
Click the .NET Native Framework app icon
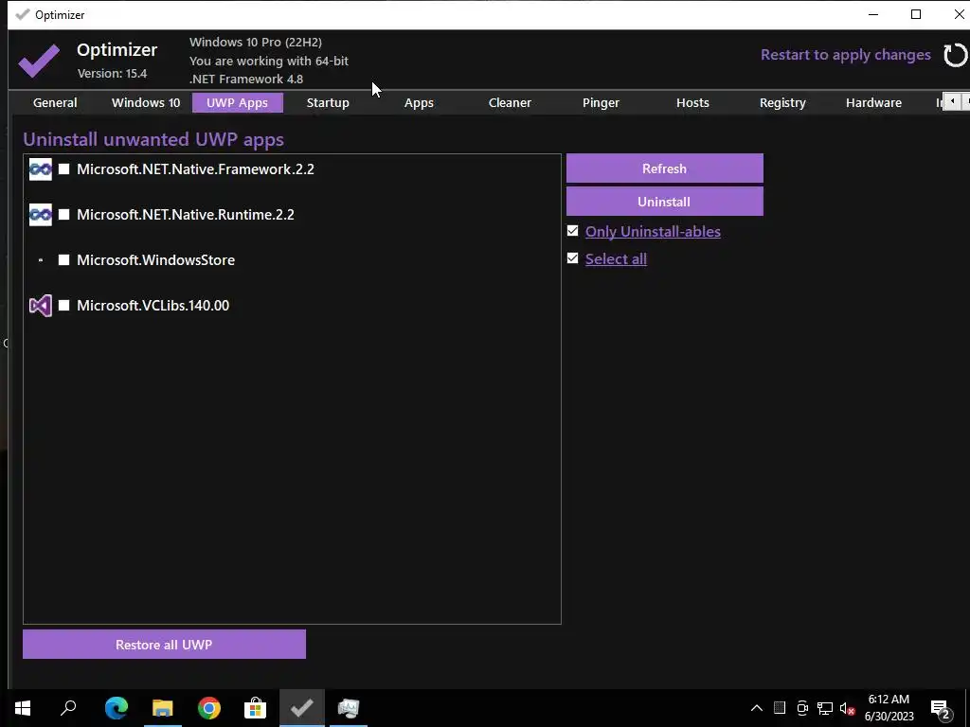coord(41,169)
